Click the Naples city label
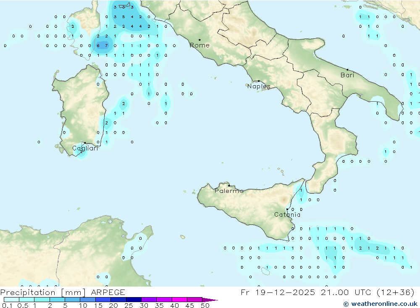The width and height of the screenshot is (420, 308). point(259,86)
